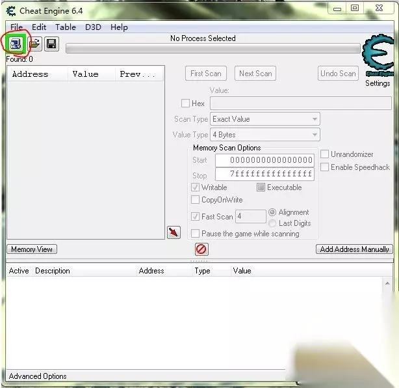Click the No Process Selected label

pos(203,38)
